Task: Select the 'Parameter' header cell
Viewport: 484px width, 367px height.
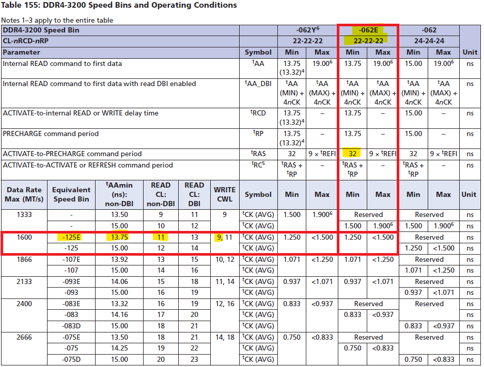Action: [x=22, y=52]
